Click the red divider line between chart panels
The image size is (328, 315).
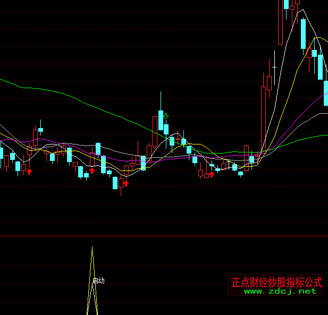(x=159, y=236)
